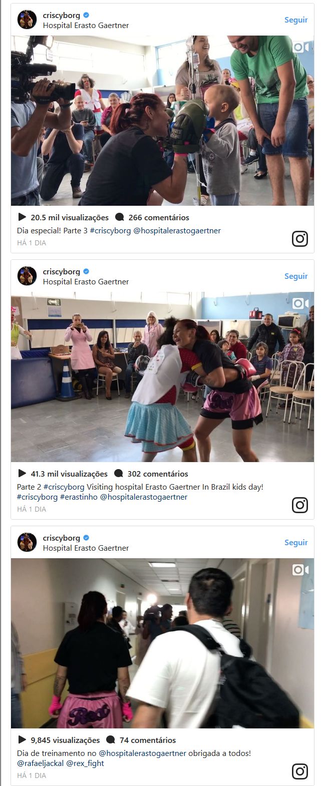Image resolution: width=321 pixels, height=786 pixels.
Task: Click the play icon beside 41.3 mil visualizações
Action: pyautogui.click(x=22, y=474)
